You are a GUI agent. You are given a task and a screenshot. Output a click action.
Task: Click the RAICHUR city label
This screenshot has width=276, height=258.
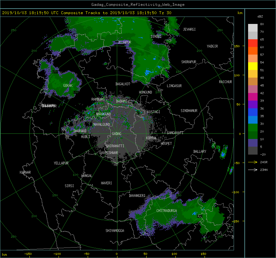(225, 82)
